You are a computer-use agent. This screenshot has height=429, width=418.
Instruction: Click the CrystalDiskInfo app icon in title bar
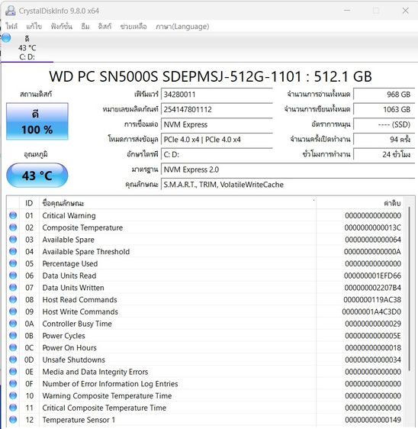pos(11,11)
